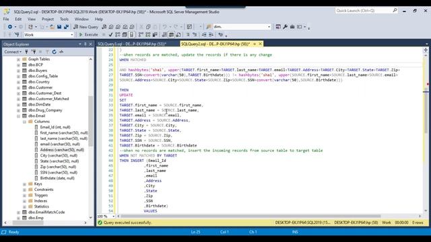
Task: Click the editor horizontal scrollbar thumb
Action: pos(251,216)
